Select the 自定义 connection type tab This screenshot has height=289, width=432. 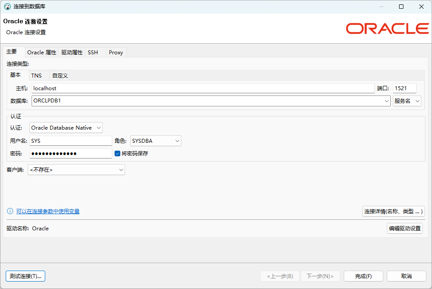60,76
